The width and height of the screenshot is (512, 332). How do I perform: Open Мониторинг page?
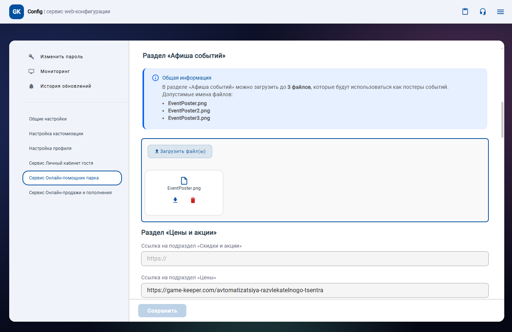pyautogui.click(x=55, y=71)
